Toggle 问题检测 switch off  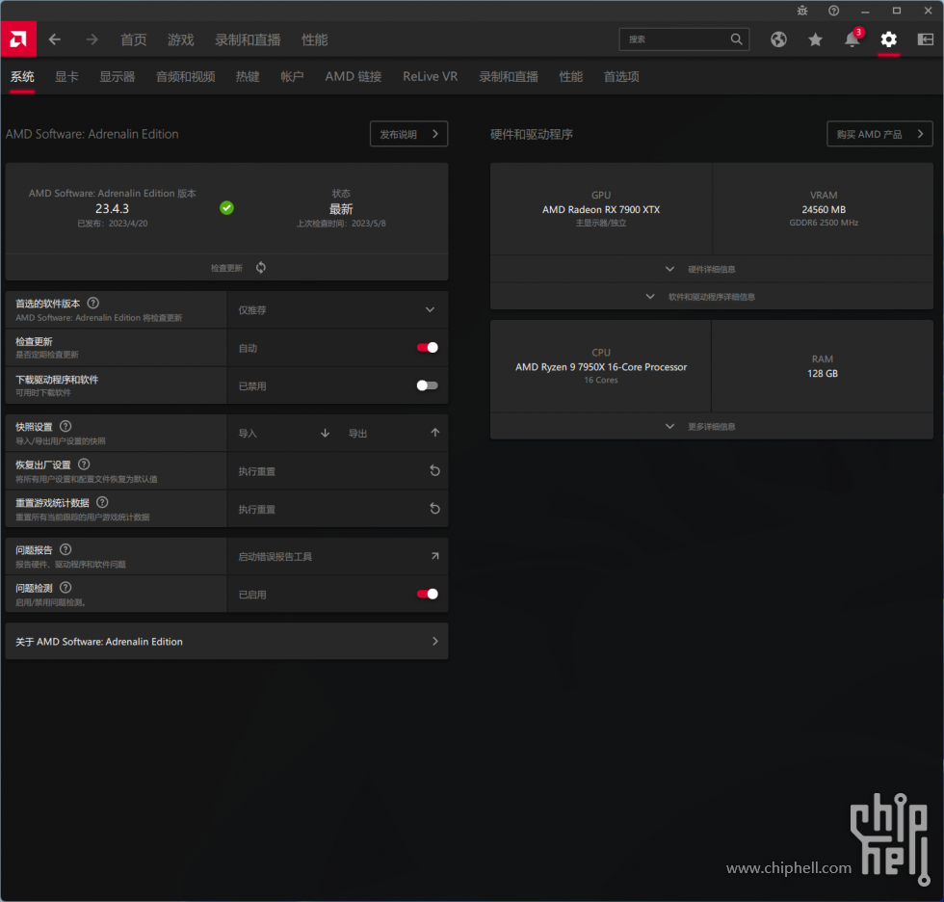tap(428, 594)
